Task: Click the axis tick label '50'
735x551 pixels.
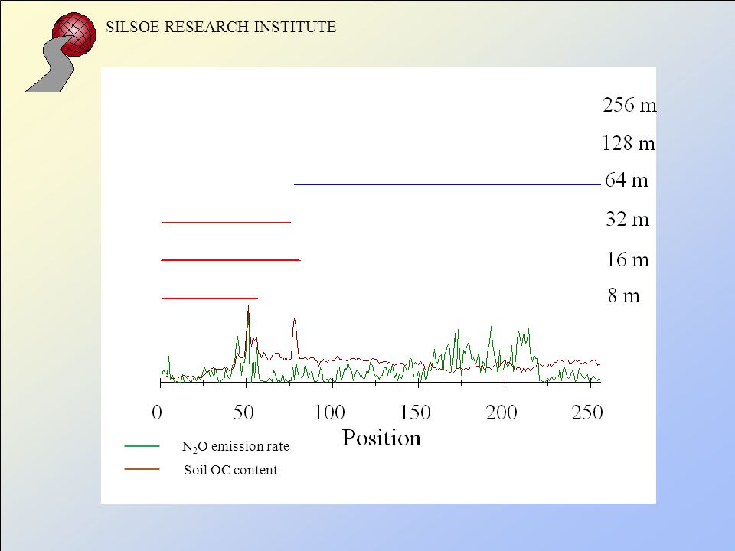Action: coord(243,412)
